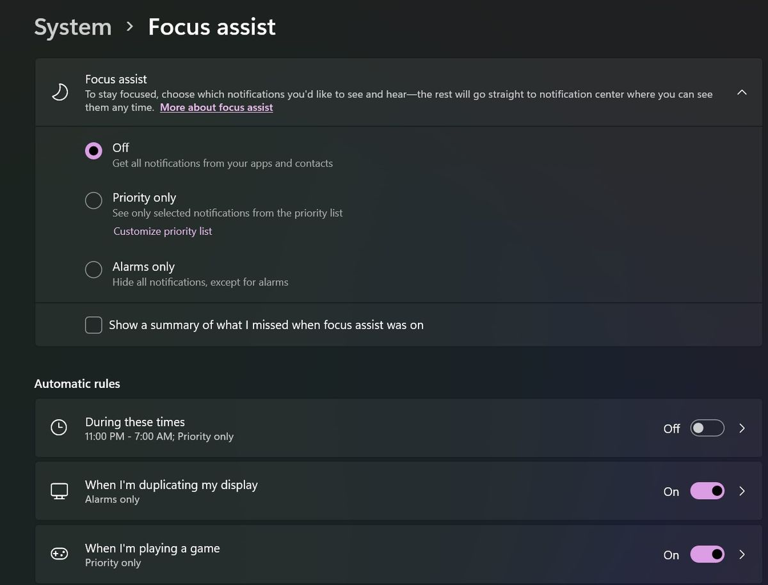The image size is (768, 585).
Task: Choose the Alarms only radio button
Action: (93, 269)
